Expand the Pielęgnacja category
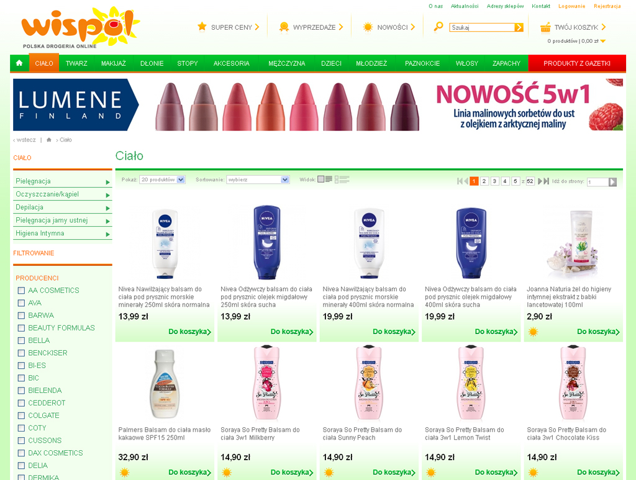 (x=63, y=181)
